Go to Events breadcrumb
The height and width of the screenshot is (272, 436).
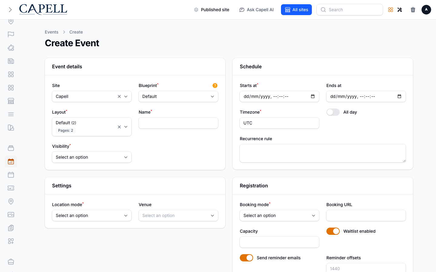[51, 32]
